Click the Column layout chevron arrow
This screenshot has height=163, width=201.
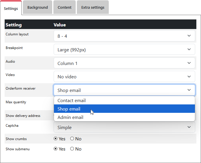tap(189, 36)
